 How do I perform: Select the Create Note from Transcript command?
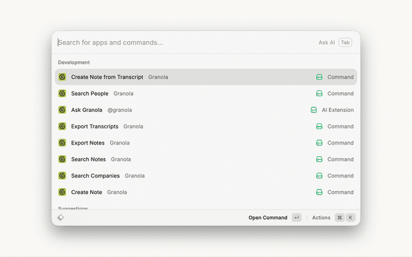[107, 77]
